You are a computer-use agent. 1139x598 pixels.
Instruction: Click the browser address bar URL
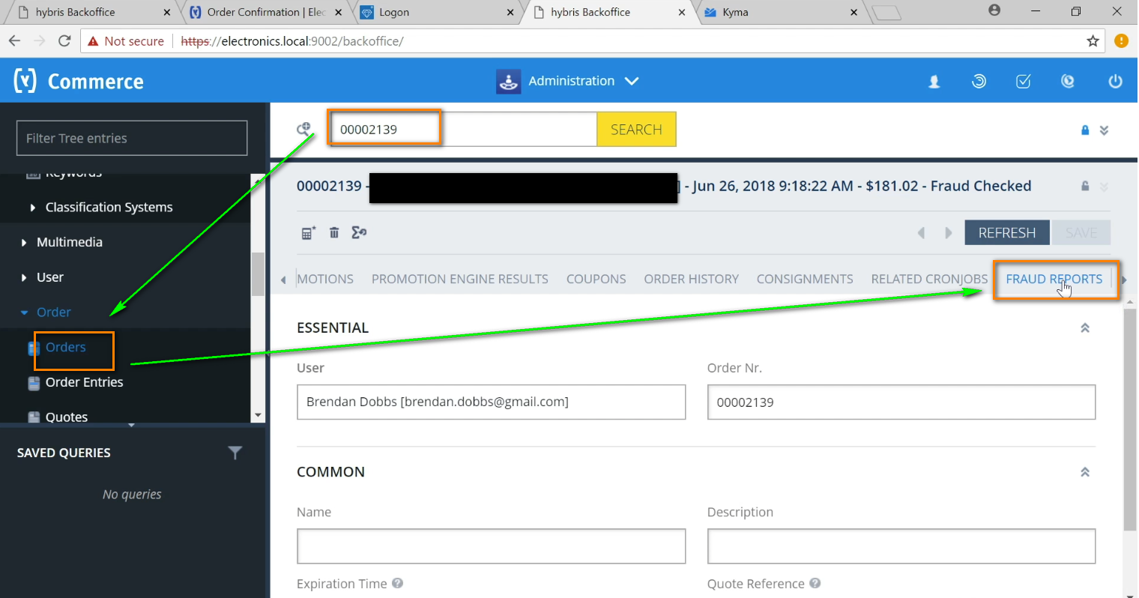[x=292, y=41]
